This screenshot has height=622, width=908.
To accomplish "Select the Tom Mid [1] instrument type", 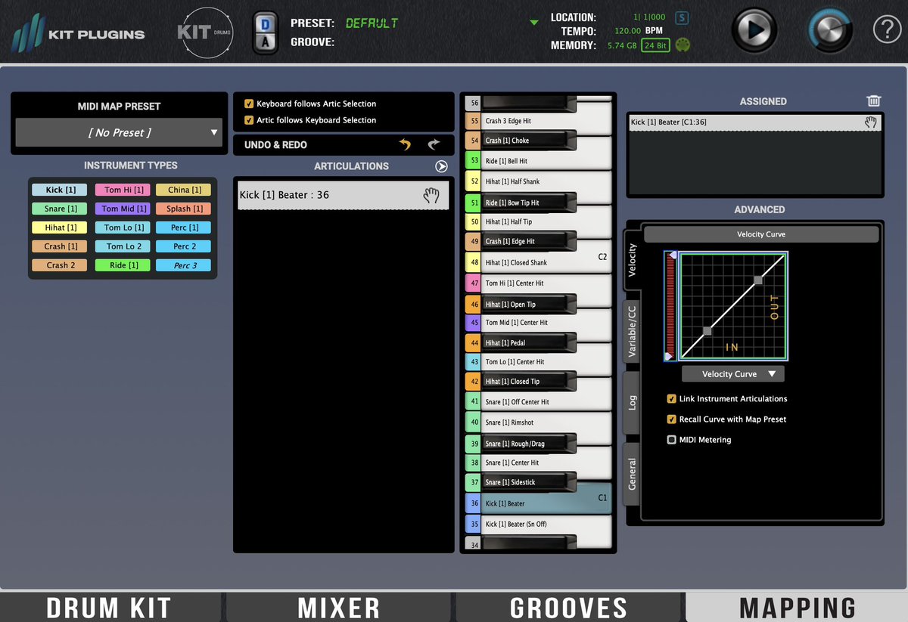I will pyautogui.click(x=122, y=209).
